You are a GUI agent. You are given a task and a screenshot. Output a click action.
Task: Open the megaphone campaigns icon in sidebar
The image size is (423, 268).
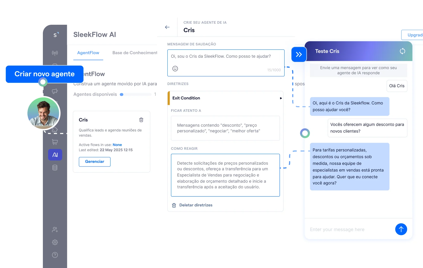click(x=55, y=91)
